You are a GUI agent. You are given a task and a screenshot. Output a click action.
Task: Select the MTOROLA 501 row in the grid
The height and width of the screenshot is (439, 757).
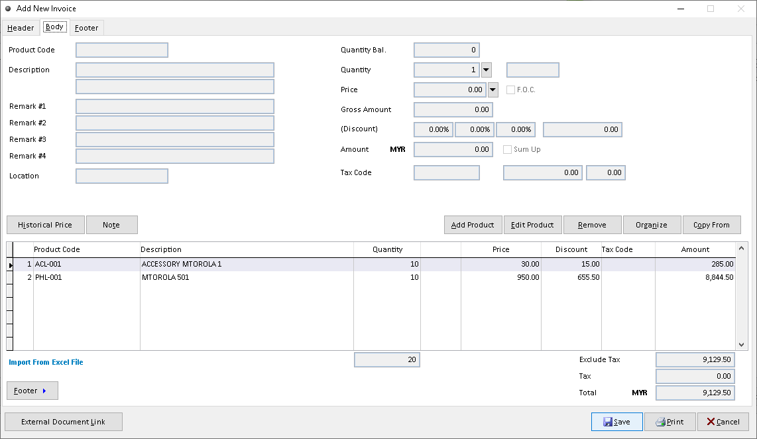pyautogui.click(x=199, y=277)
